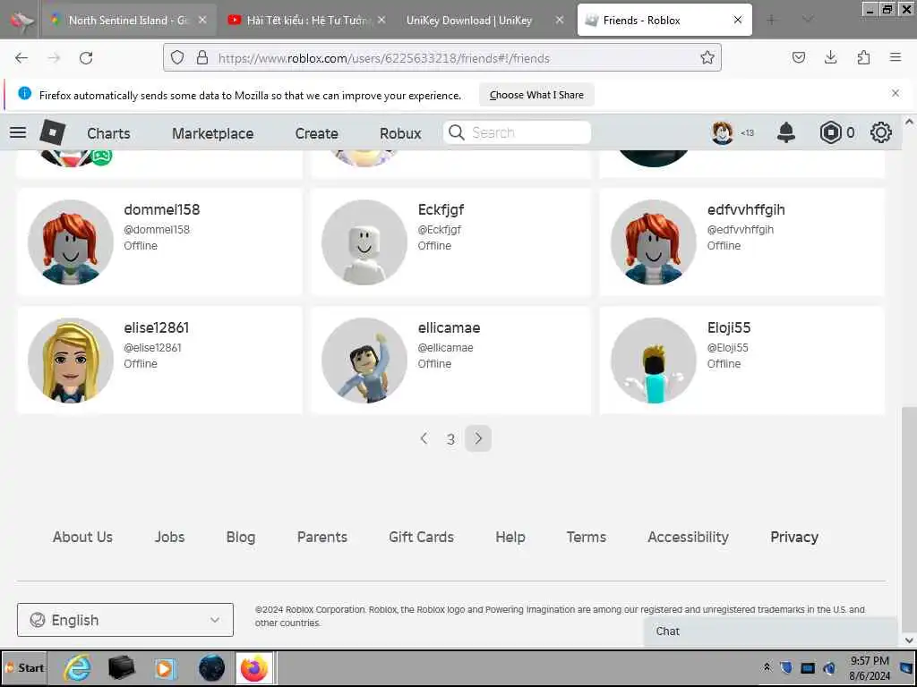The width and height of the screenshot is (917, 687).
Task: Open Eckfjgf avatar thumbnail
Action: pyautogui.click(x=364, y=242)
